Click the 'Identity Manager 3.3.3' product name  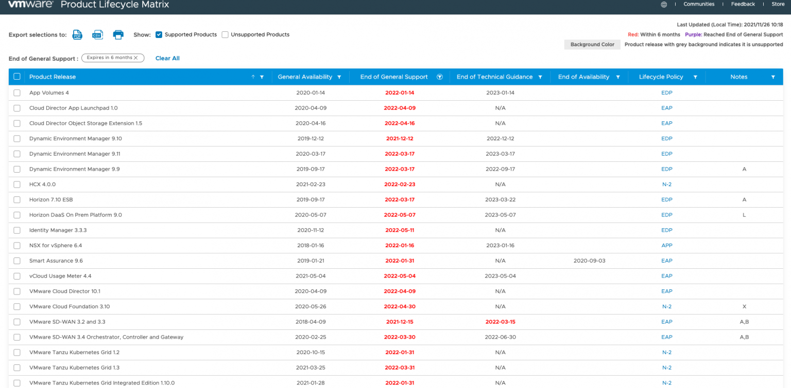pos(58,230)
